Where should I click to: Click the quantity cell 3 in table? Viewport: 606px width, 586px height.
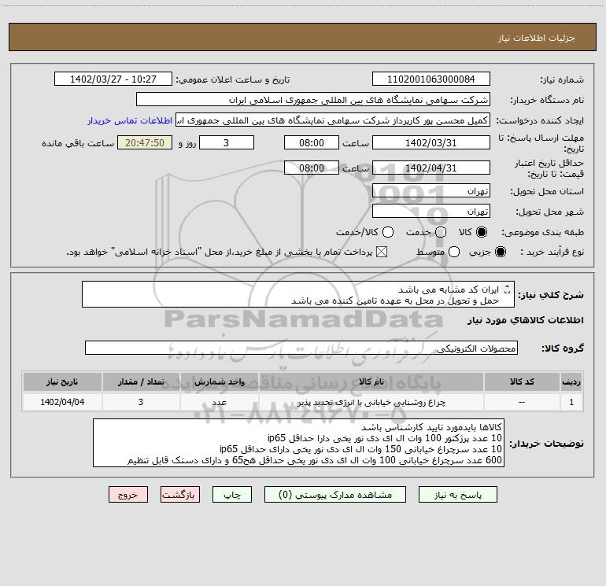141,402
